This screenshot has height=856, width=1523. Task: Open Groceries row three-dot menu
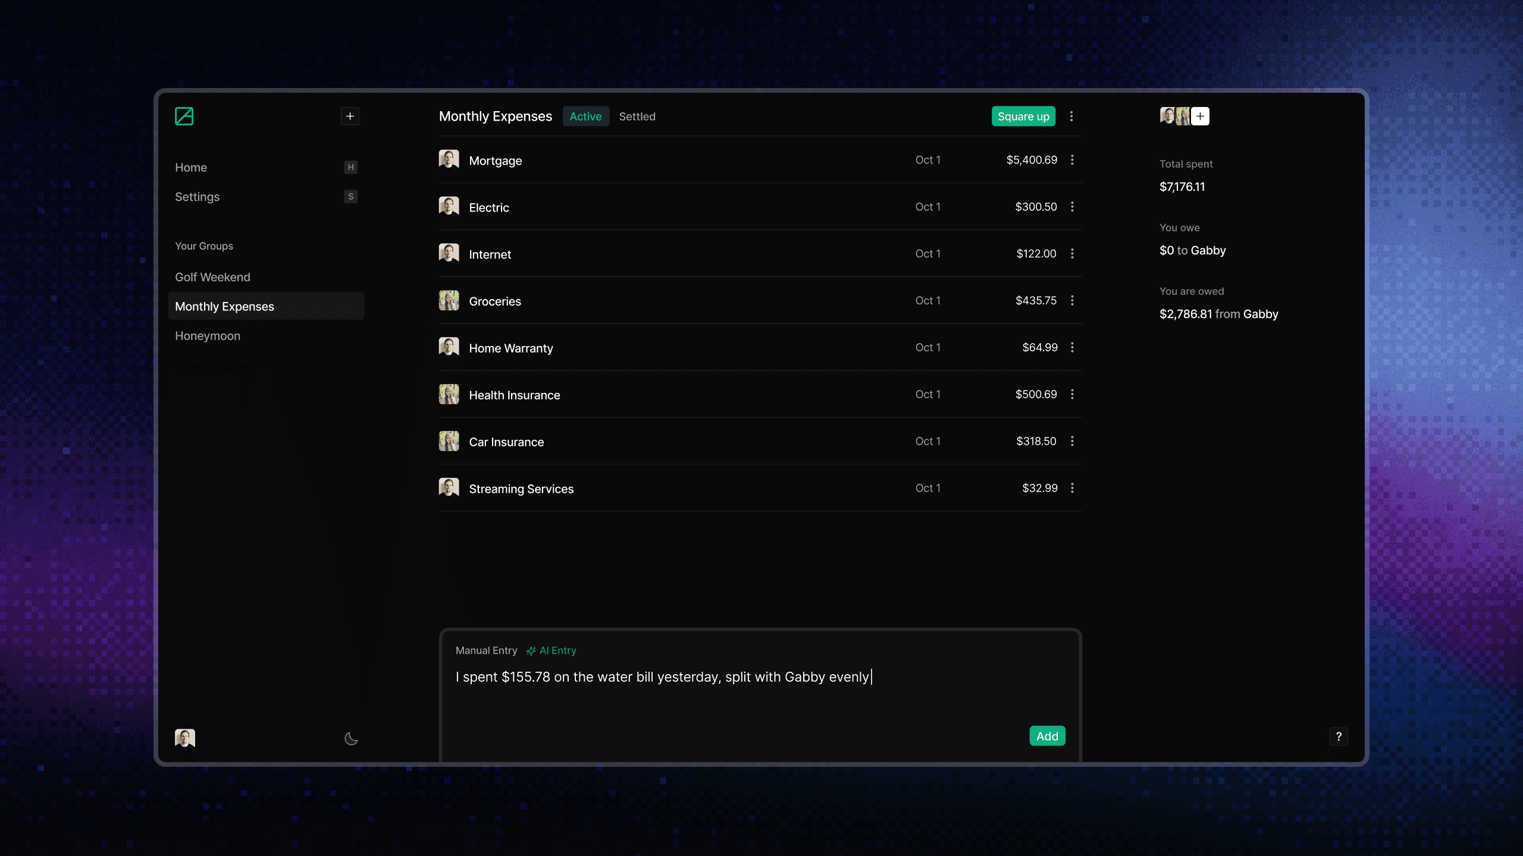click(1072, 301)
